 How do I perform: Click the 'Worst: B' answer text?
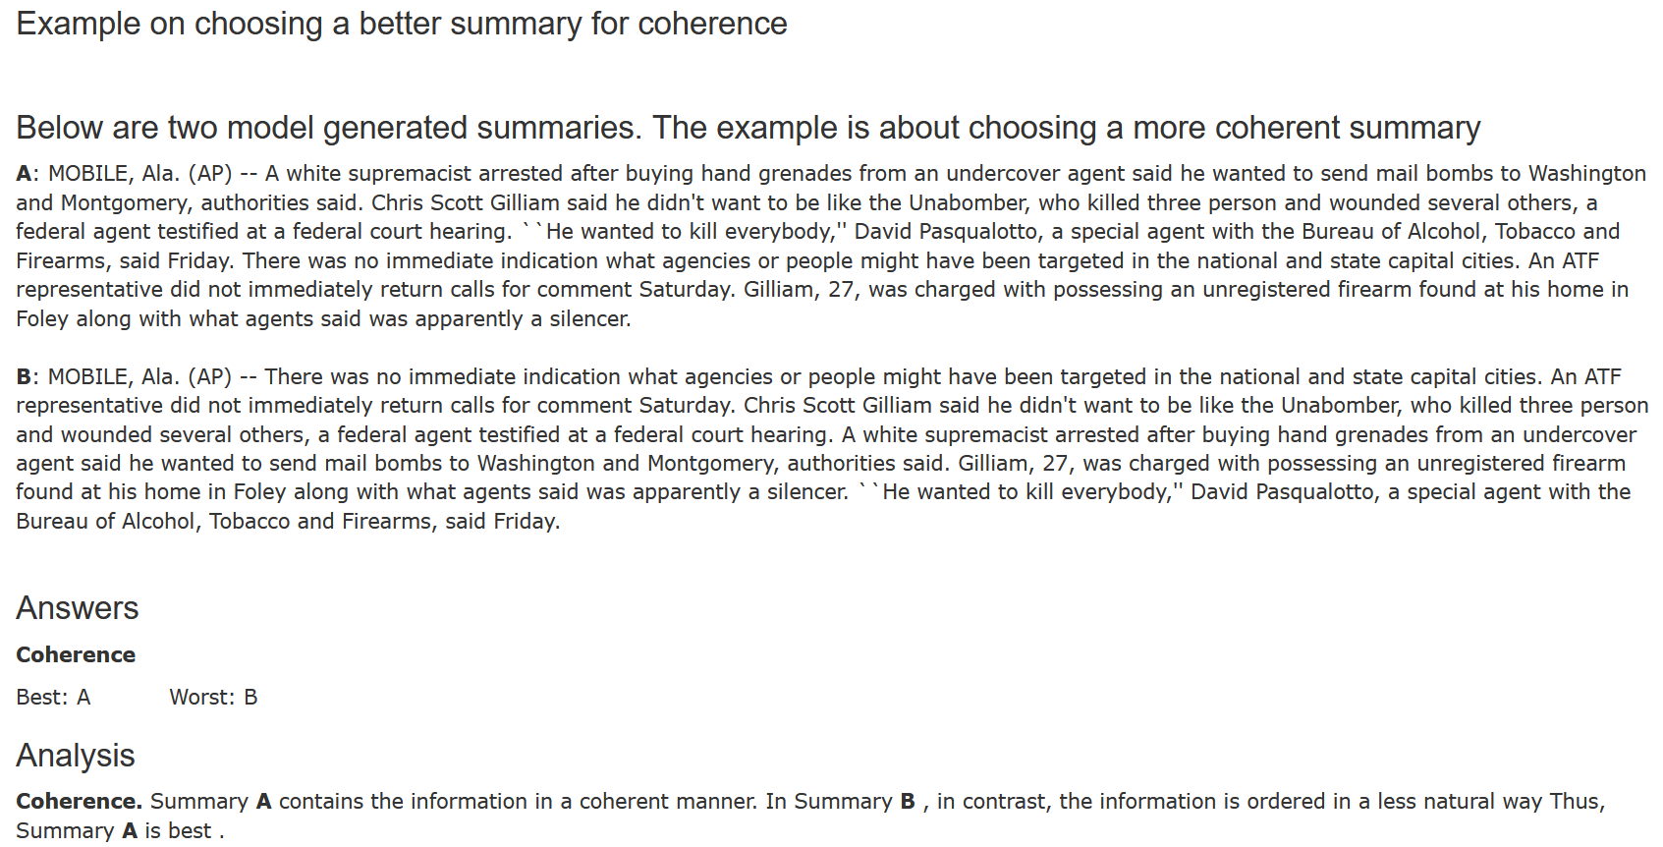(213, 698)
